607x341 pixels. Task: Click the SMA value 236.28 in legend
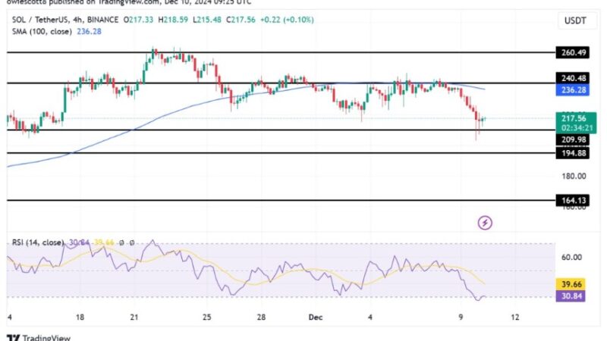coord(89,31)
